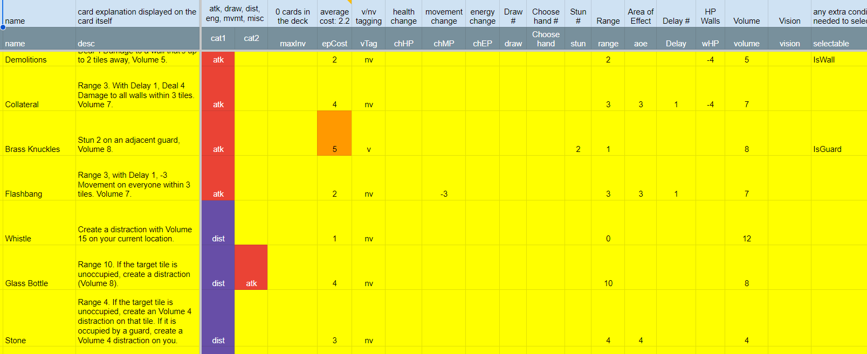
Task: Select the Demolitions name cell
Action: (x=26, y=60)
